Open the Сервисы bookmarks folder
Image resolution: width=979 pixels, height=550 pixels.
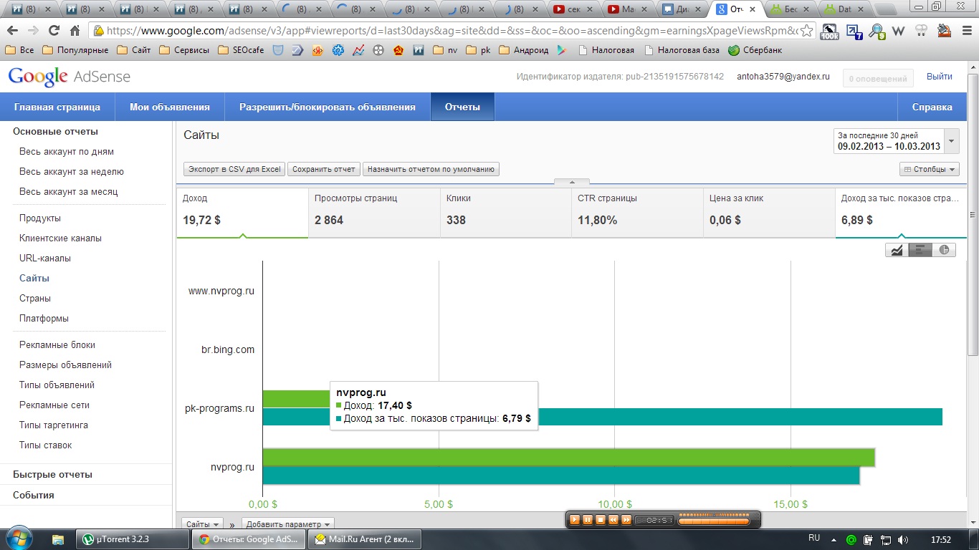184,51
